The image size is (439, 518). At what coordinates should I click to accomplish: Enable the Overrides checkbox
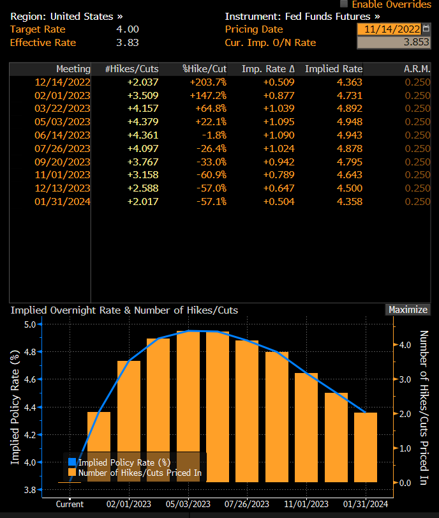click(x=344, y=4)
